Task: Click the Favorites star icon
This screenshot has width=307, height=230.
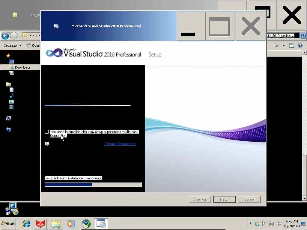Action: (x=8, y=55)
